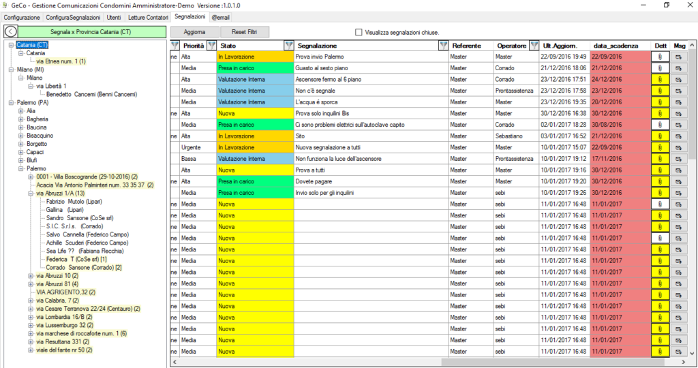
Task: Open paperclip for 'Ci sono problemi elettrici' row
Action: [x=660, y=125]
